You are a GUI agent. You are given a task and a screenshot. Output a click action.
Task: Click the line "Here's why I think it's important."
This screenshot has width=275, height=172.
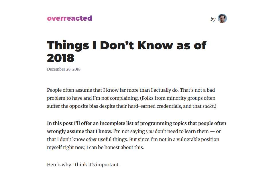pyautogui.click(x=83, y=165)
